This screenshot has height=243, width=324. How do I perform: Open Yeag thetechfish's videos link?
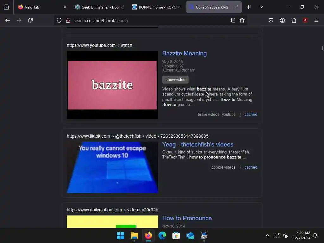click(197, 144)
